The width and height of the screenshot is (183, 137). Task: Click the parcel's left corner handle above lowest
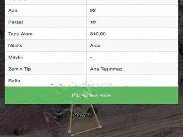70,131
